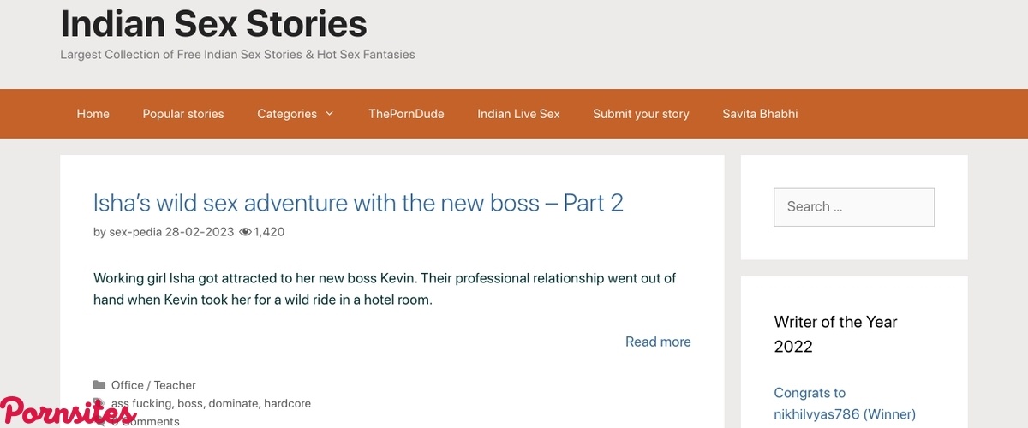
Task: Expand the Categories dropdown chevron
Action: click(x=330, y=114)
